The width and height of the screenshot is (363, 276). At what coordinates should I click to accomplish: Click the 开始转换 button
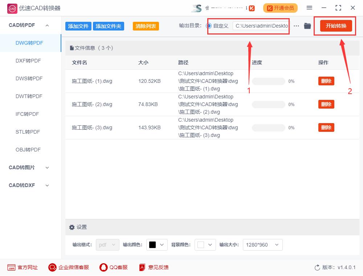pyautogui.click(x=336, y=26)
